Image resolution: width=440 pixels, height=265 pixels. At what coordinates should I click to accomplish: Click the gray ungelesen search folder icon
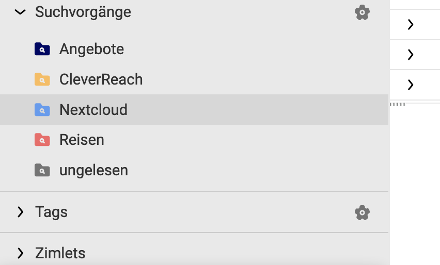tap(42, 170)
